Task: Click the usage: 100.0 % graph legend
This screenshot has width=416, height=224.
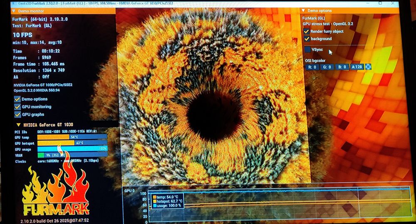Action: click(167, 206)
